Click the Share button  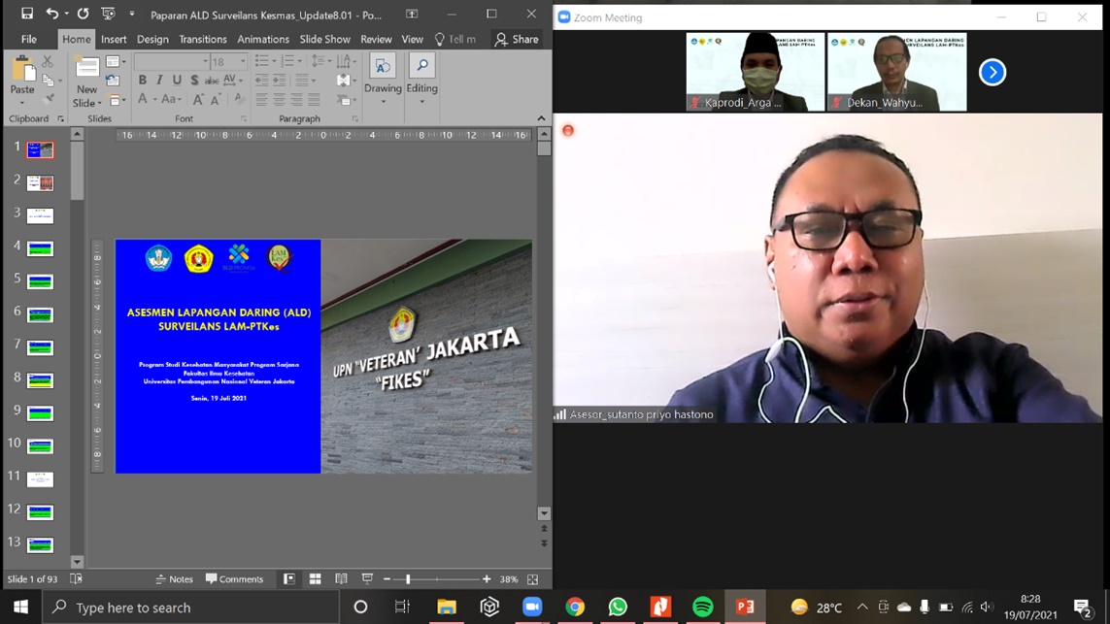[517, 40]
